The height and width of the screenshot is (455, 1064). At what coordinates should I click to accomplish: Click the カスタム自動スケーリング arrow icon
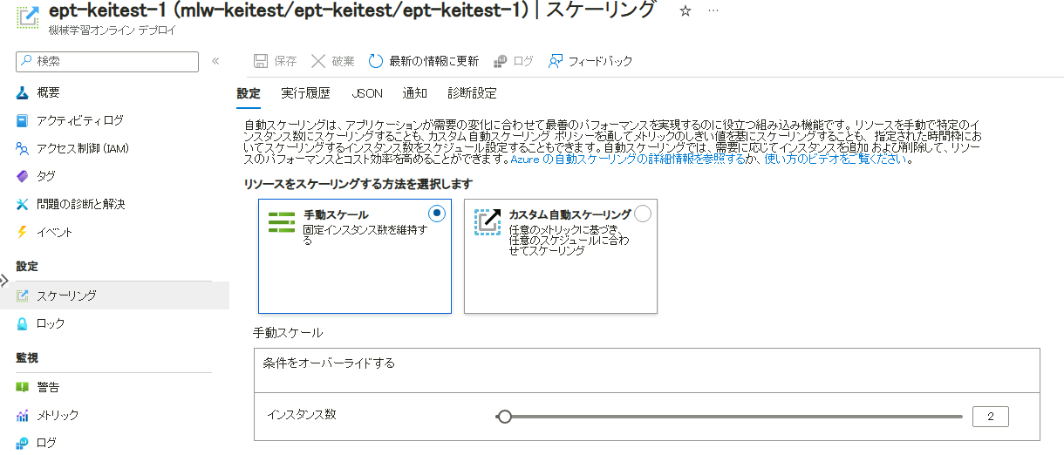pyautogui.click(x=488, y=222)
